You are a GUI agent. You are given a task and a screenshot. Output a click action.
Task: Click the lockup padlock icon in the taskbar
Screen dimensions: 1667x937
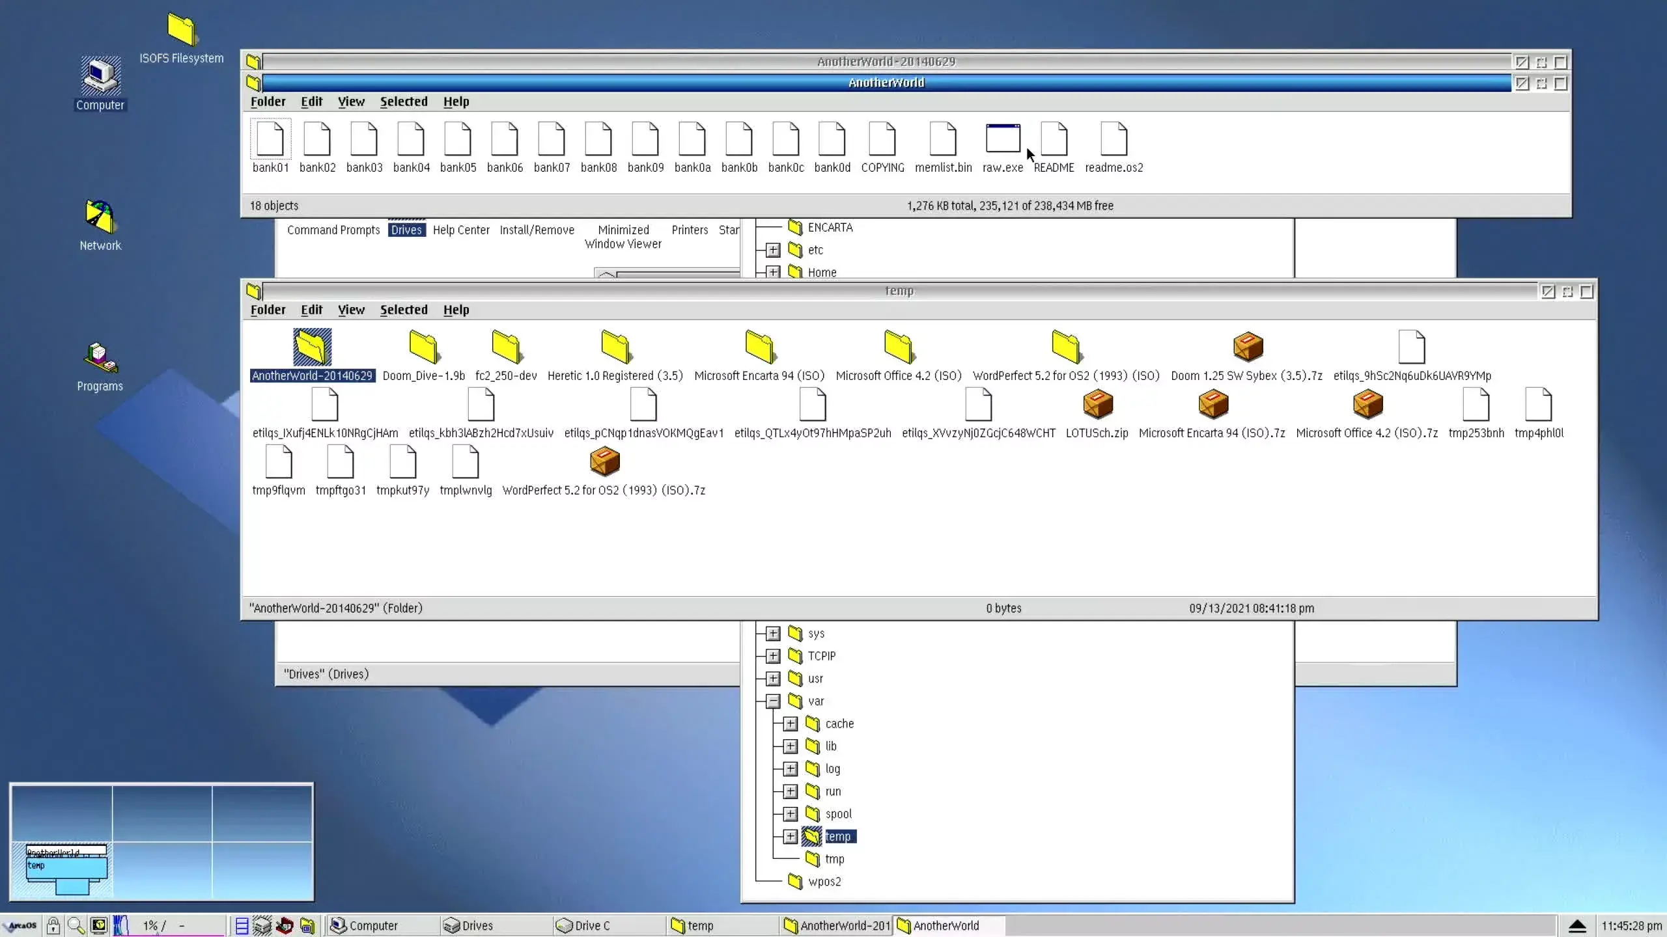click(x=53, y=925)
